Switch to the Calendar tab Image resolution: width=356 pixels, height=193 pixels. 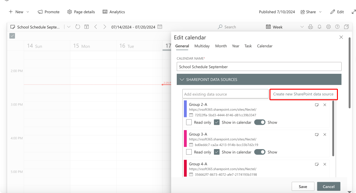click(x=265, y=46)
